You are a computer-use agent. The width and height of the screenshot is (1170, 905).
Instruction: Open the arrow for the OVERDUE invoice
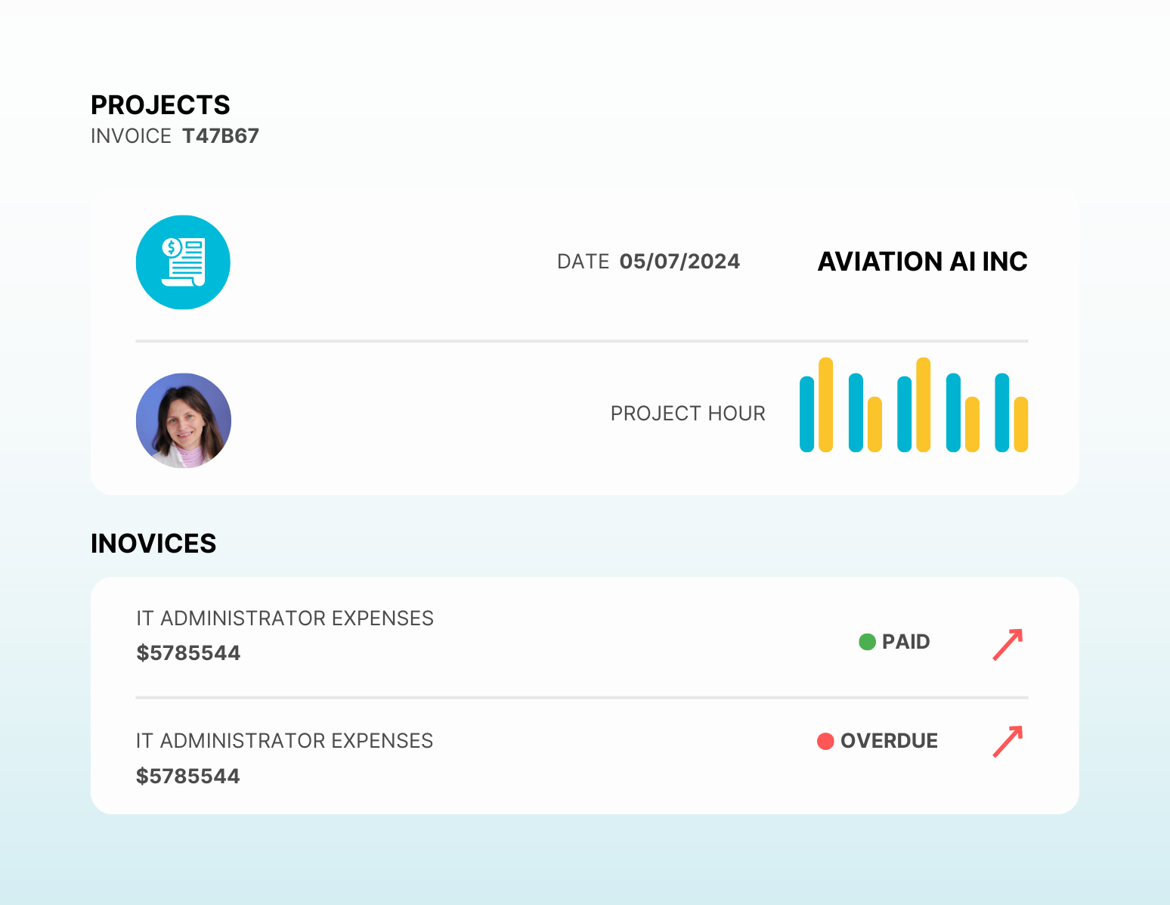coord(1007,741)
